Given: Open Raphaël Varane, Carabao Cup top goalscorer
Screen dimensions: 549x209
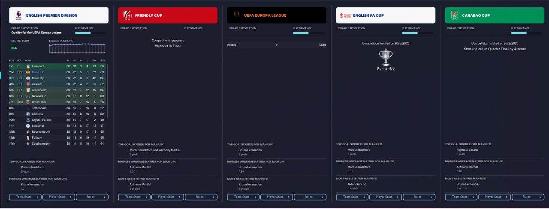Looking at the screenshot, I should [x=468, y=150].
